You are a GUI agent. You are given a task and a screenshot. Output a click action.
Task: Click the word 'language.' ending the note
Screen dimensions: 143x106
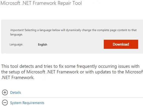point(16,34)
